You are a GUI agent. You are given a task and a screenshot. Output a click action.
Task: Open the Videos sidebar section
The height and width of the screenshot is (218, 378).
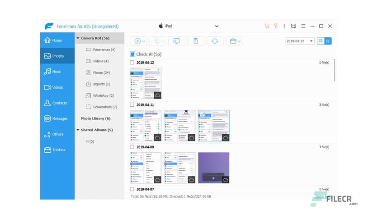57,87
